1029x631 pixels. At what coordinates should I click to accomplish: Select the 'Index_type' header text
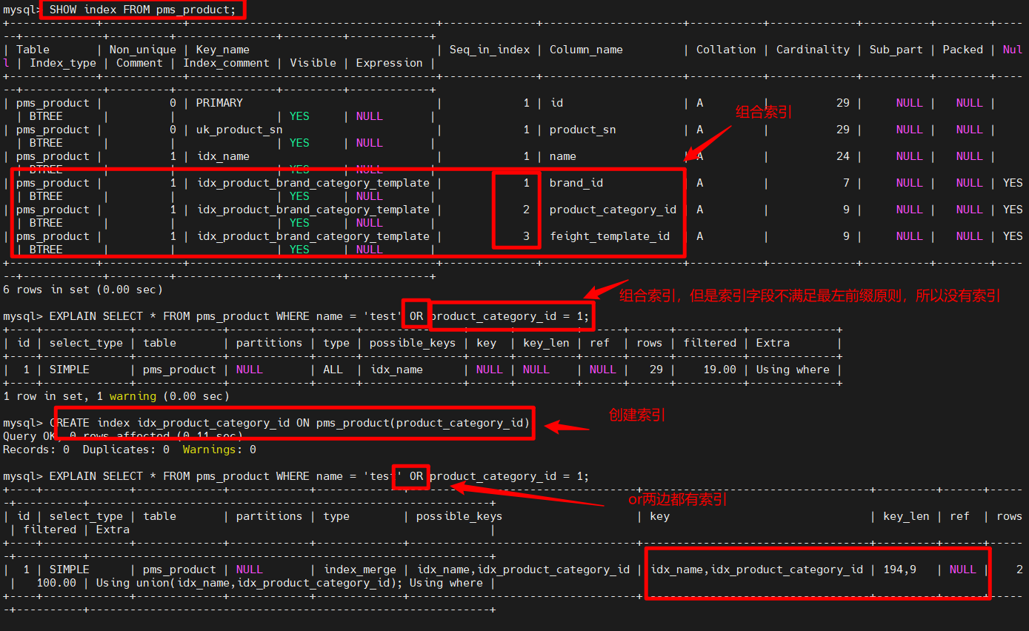click(x=63, y=63)
